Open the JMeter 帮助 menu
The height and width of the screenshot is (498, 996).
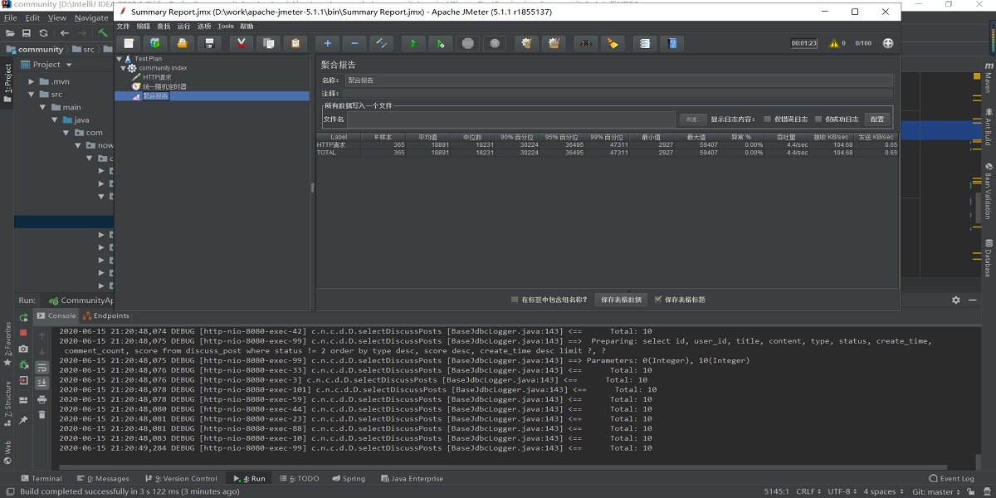247,27
